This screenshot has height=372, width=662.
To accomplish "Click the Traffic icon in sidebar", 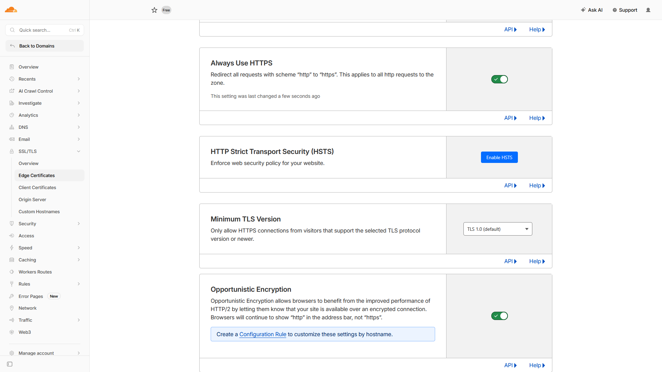I will coord(12,320).
